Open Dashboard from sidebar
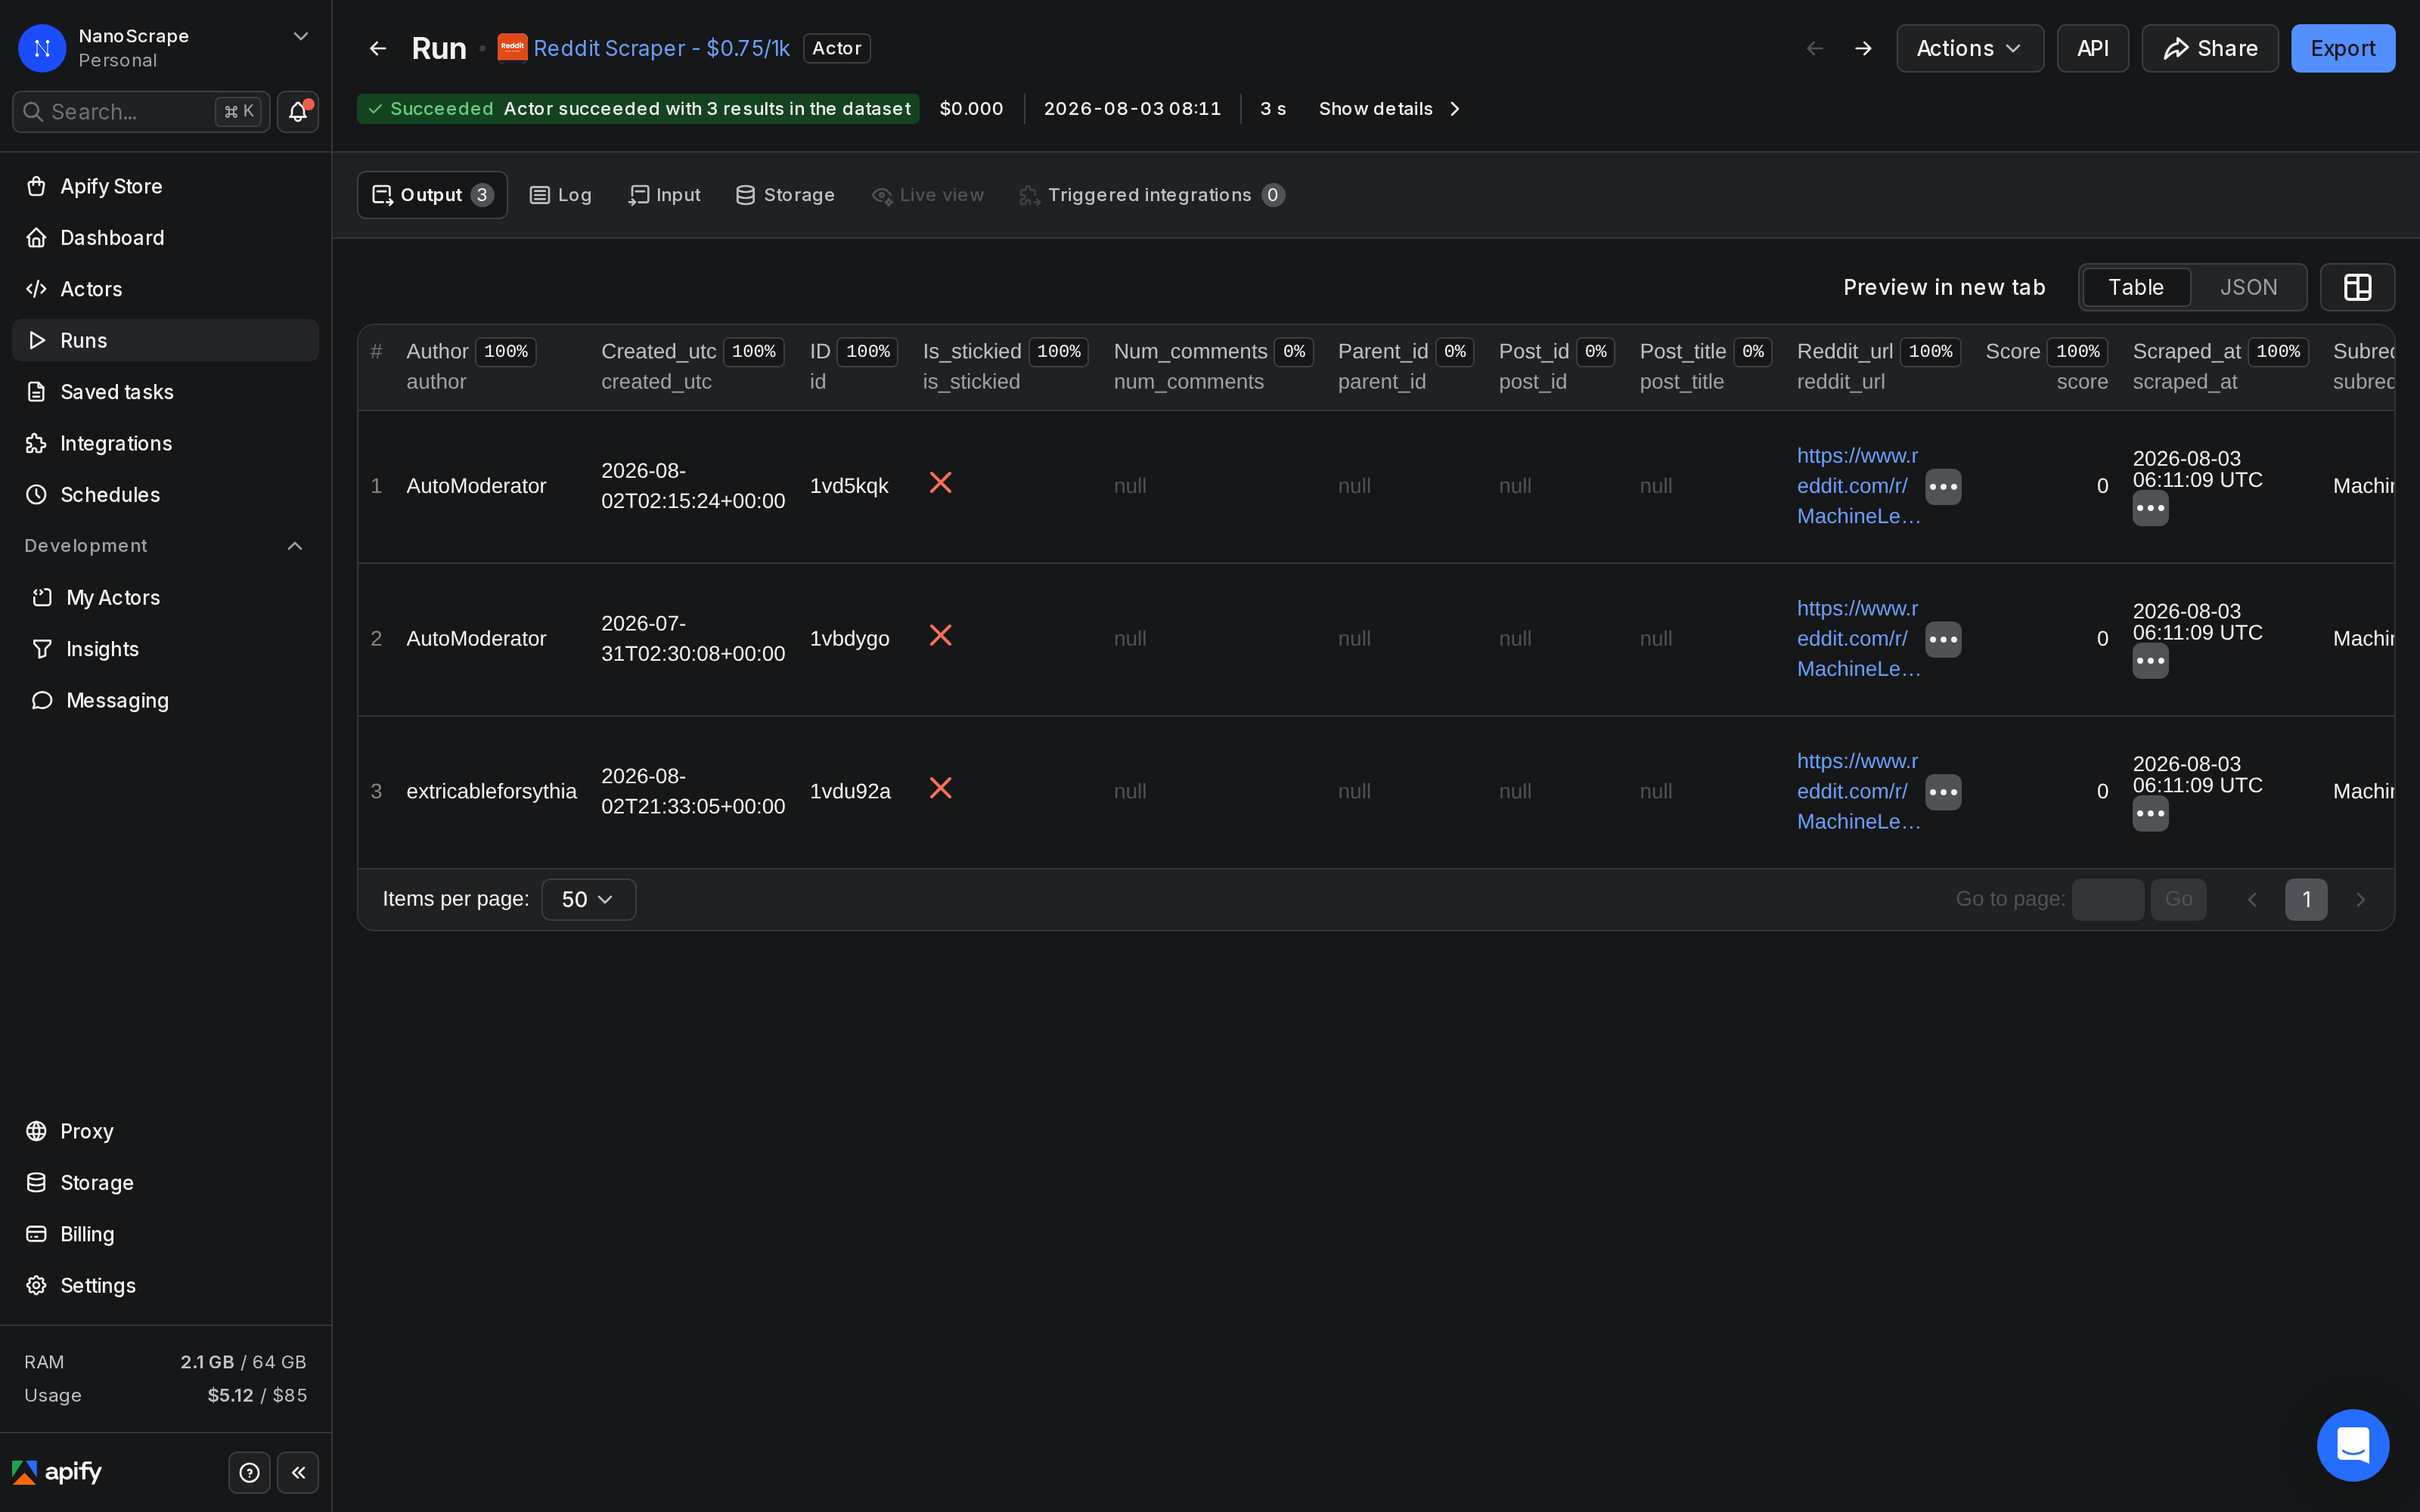The image size is (2420, 1512). click(165, 237)
